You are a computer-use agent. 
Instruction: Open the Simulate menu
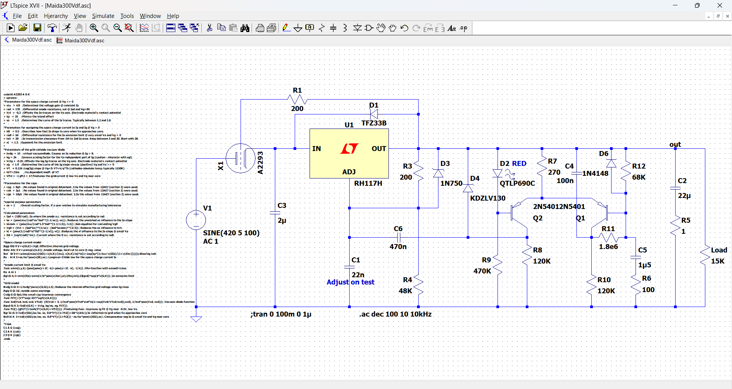click(x=103, y=16)
